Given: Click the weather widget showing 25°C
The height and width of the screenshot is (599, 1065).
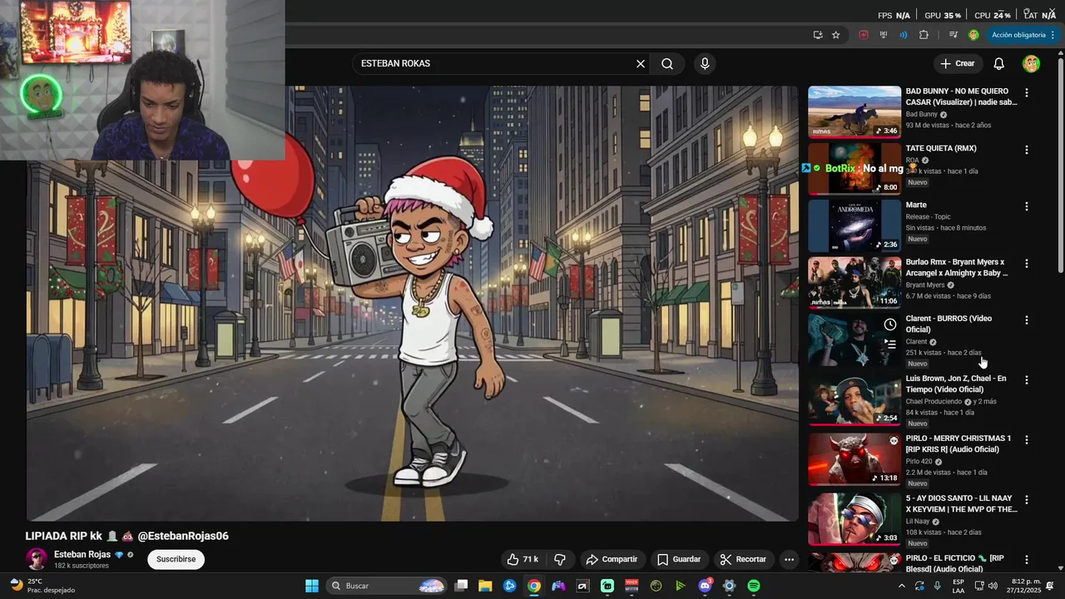Looking at the screenshot, I should [42, 586].
